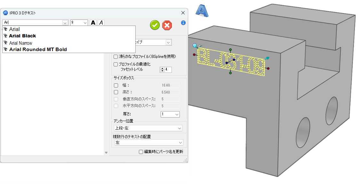Click the top green handle of text box

tap(230, 50)
